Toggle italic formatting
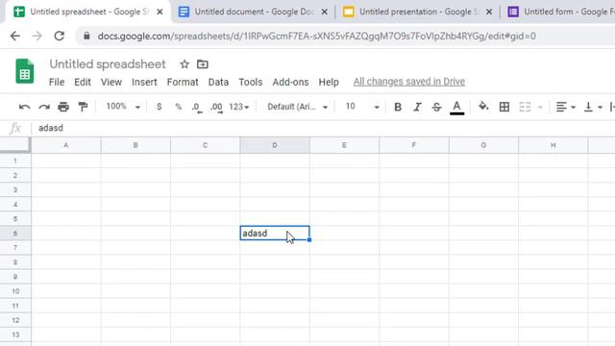615x346 pixels. click(417, 107)
